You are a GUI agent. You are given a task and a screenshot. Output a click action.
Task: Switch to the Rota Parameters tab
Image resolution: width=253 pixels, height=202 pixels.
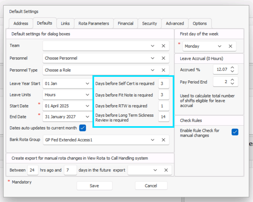(x=94, y=23)
